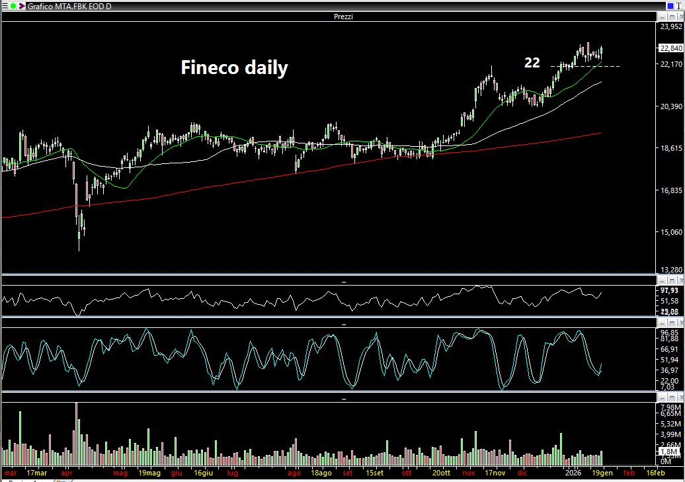
Task: Click the lug date on the time axis
Action: coord(233,473)
